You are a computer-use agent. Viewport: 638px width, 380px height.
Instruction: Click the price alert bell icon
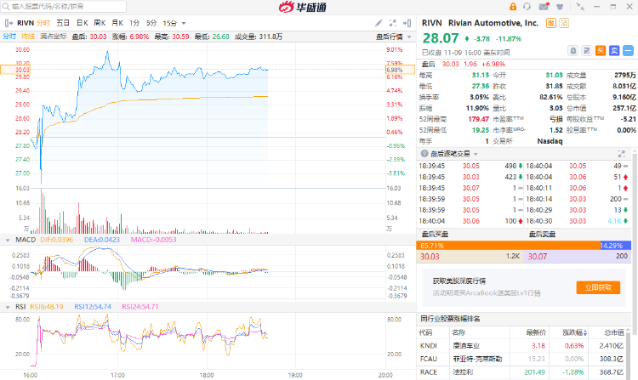tap(572, 51)
